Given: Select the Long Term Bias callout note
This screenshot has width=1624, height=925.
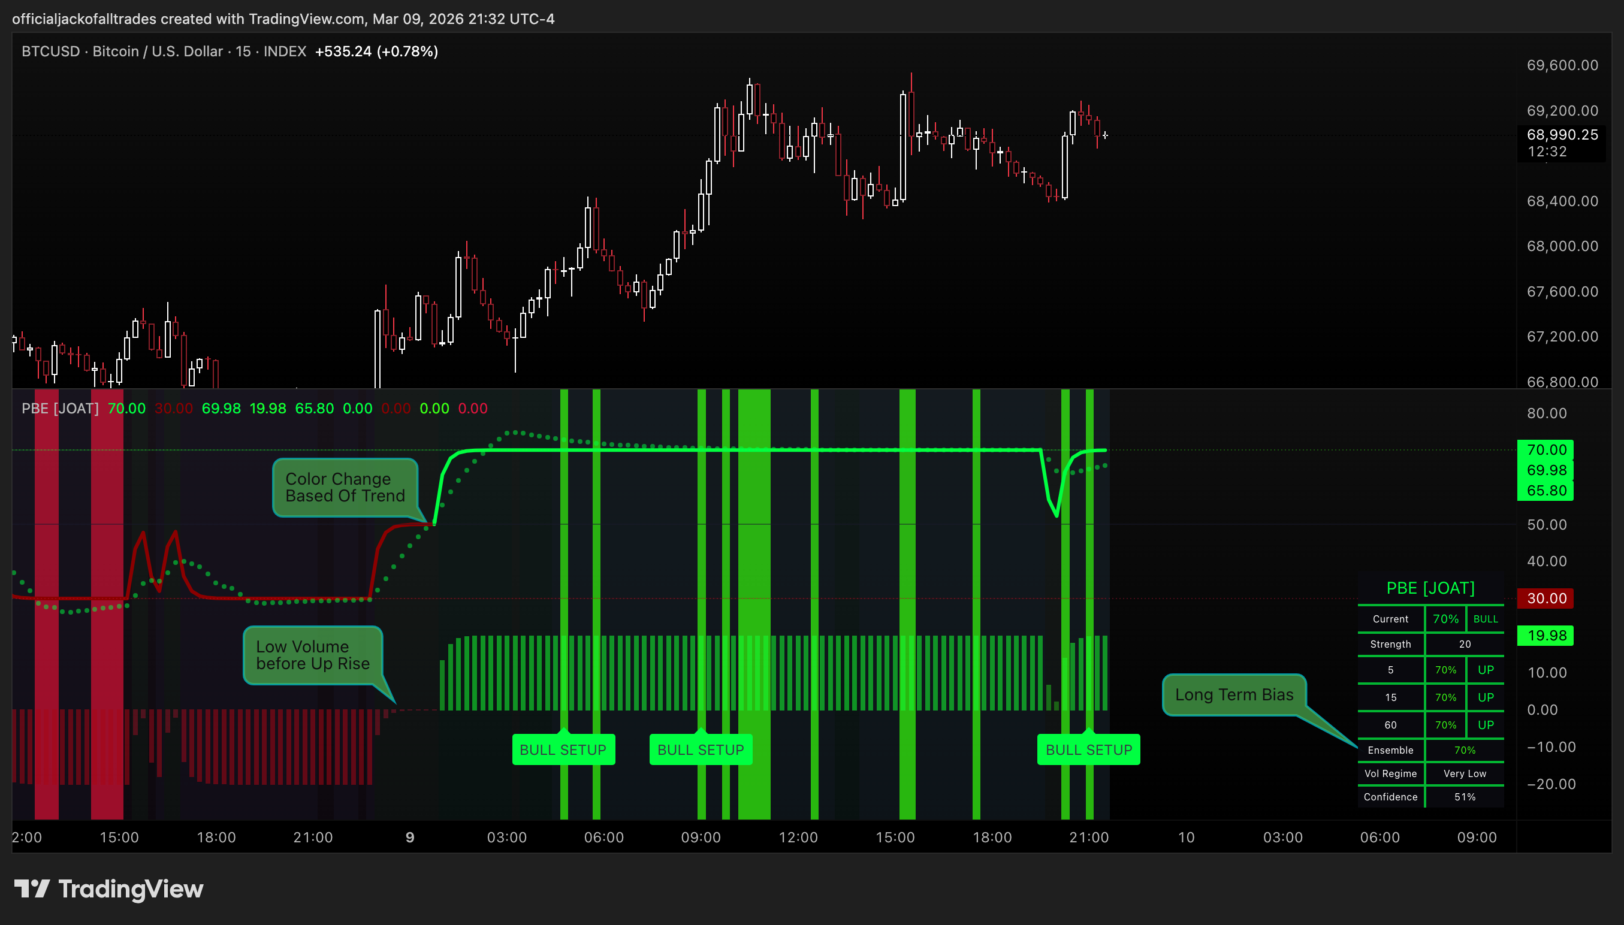Looking at the screenshot, I should pyautogui.click(x=1234, y=694).
